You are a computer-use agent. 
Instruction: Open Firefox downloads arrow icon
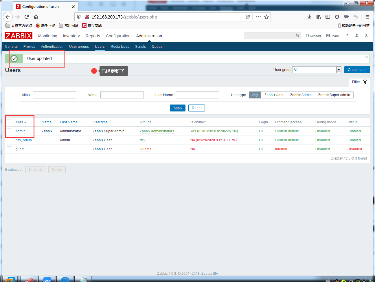309,17
